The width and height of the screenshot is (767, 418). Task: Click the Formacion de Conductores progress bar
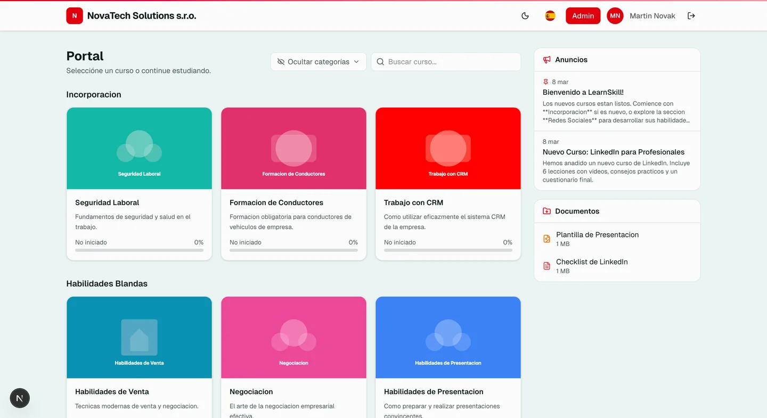point(293,250)
